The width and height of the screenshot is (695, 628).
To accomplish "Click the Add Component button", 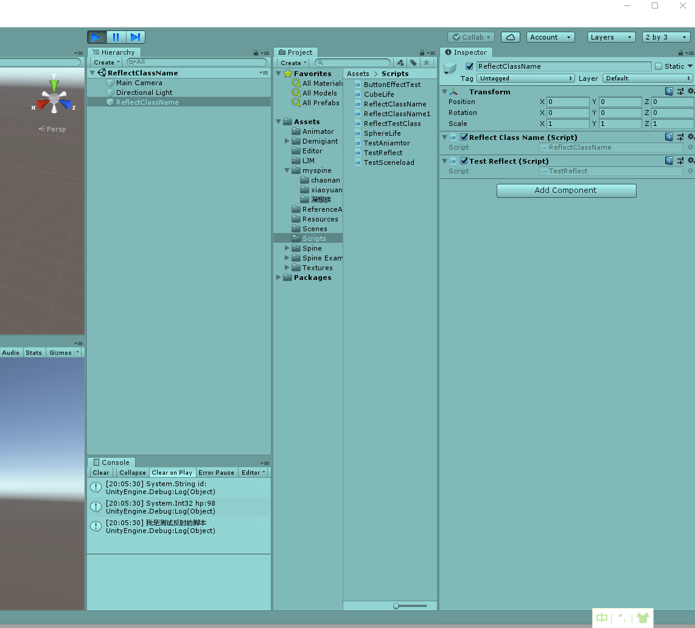I will (x=566, y=190).
